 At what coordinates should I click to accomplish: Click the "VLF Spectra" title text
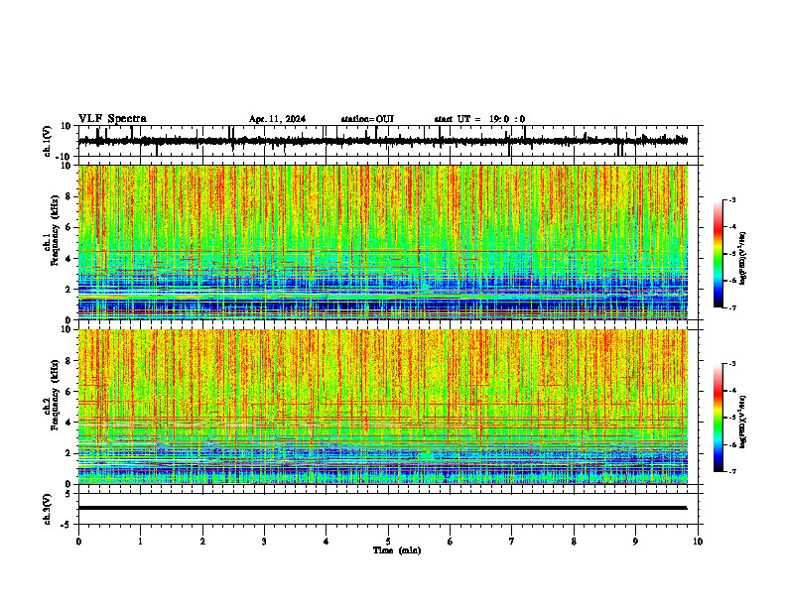112,119
